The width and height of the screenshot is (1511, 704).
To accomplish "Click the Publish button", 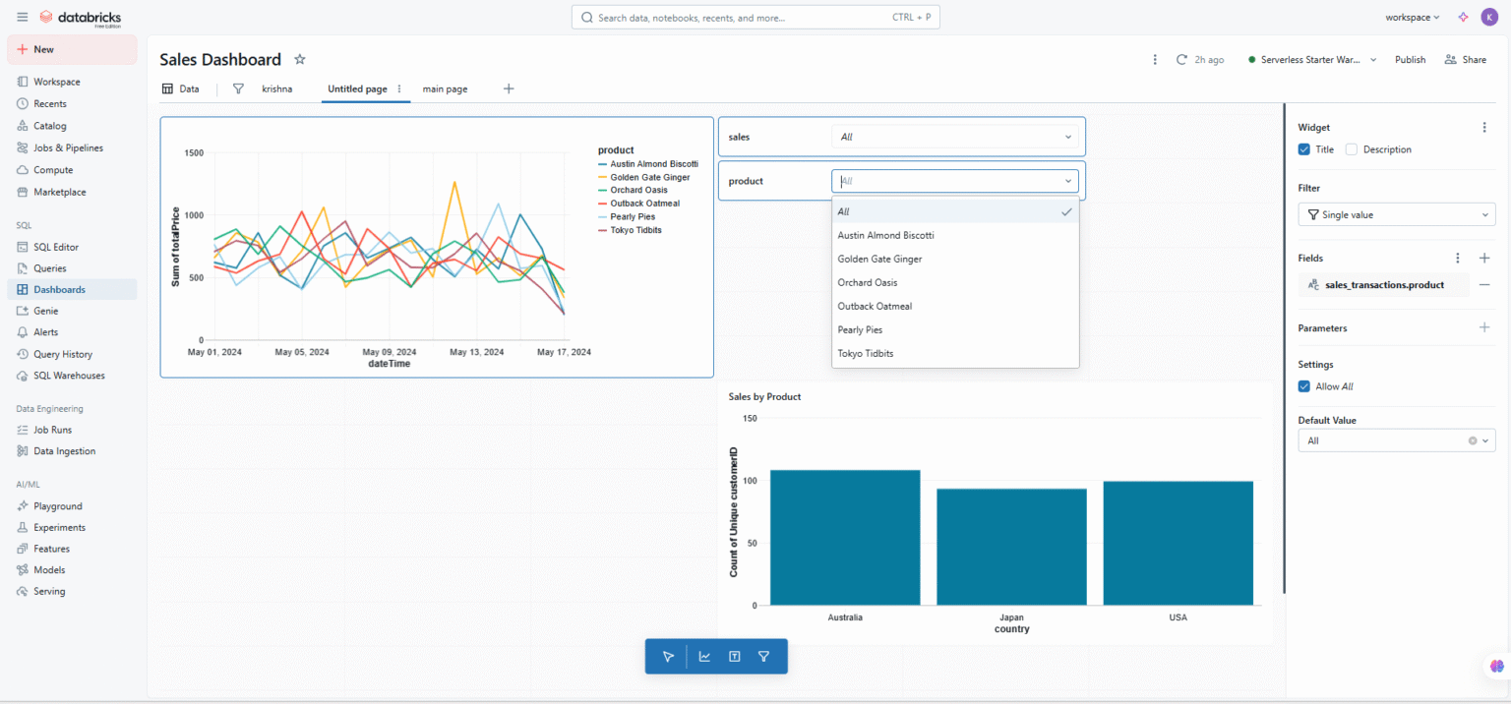I will pyautogui.click(x=1410, y=59).
